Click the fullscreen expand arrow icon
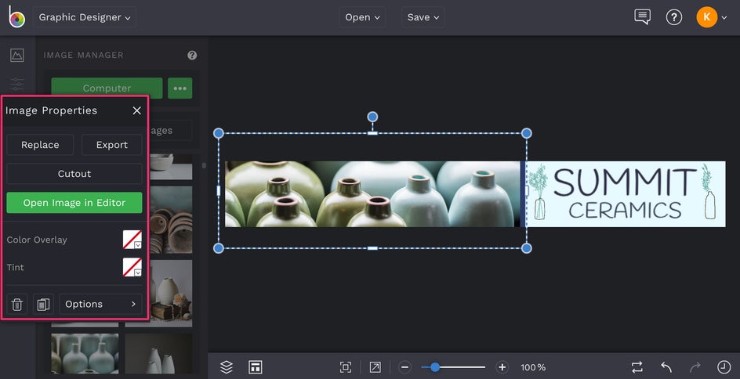The image size is (740, 379). tap(375, 367)
